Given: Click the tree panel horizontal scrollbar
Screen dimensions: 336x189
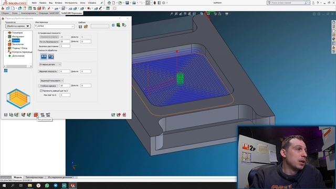Looking at the screenshot, I should pos(18,66).
